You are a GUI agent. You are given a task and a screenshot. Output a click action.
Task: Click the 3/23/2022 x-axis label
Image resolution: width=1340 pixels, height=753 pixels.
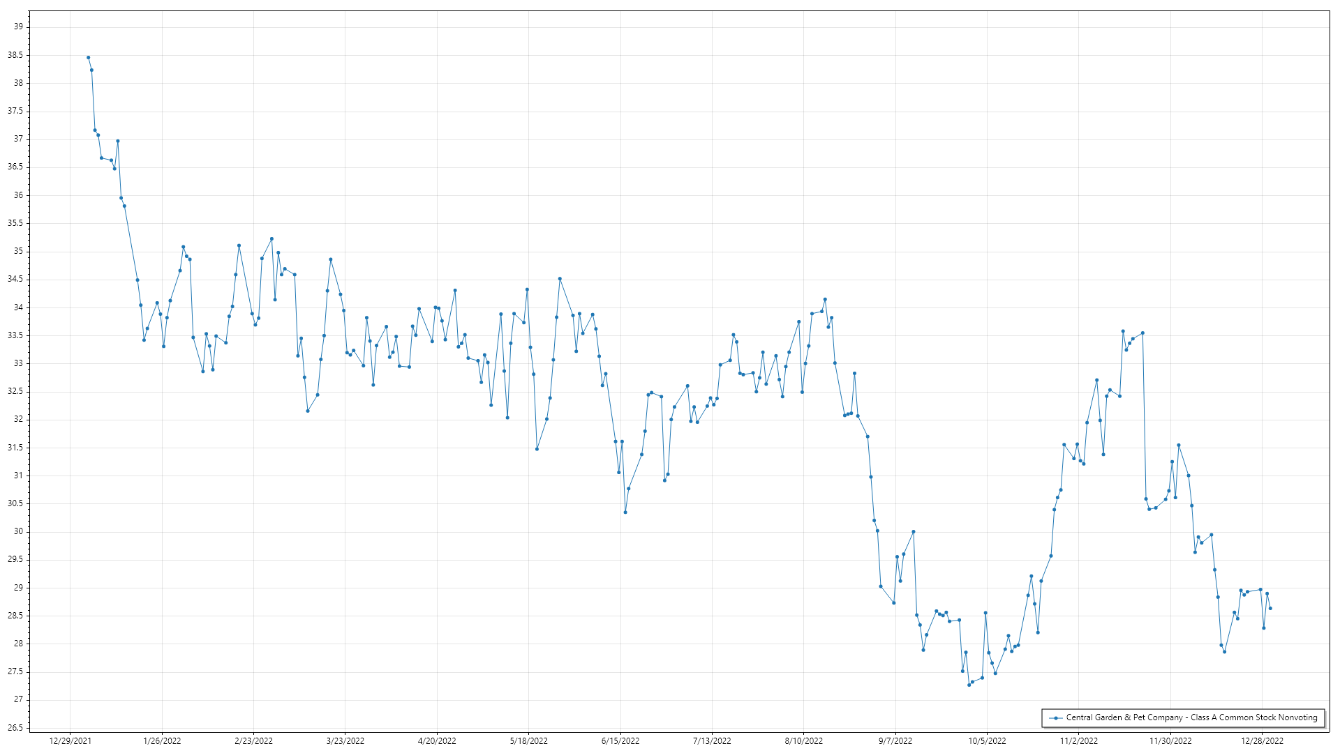[345, 741]
